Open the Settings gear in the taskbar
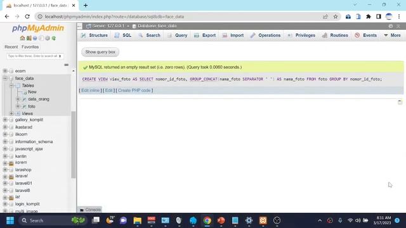 click(x=249, y=220)
